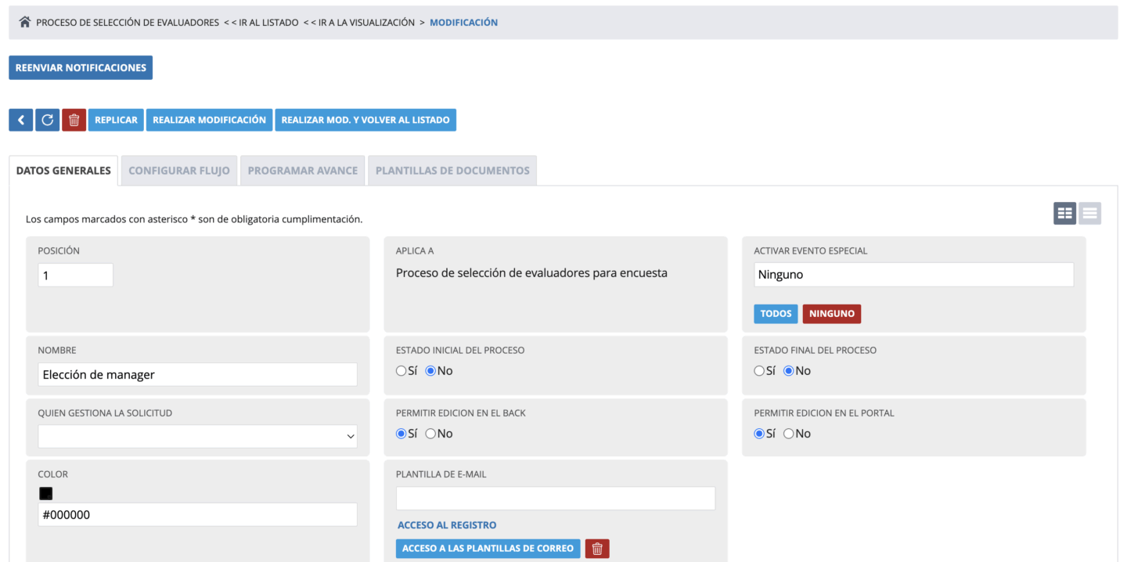Click the home icon in breadcrumb

click(x=25, y=23)
